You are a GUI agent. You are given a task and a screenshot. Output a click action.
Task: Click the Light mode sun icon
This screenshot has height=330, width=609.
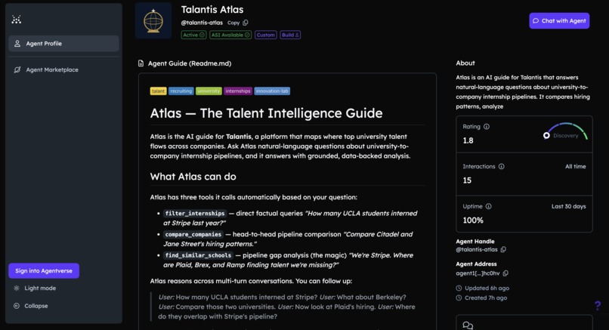[x=17, y=288]
